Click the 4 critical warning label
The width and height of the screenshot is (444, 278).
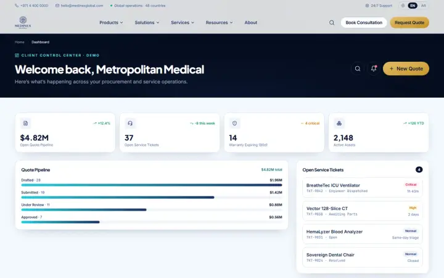point(310,123)
